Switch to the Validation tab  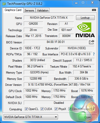coord(42,10)
